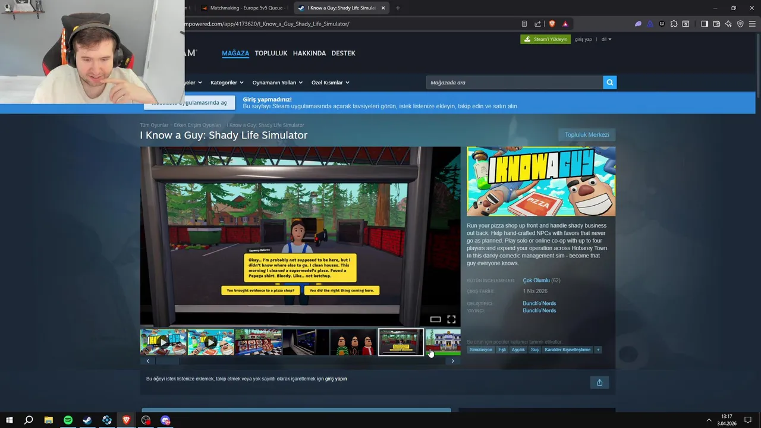This screenshot has width=761, height=428.
Task: Switch to Matchmaking Europe 5v5 Queue tab
Action: 243,8
